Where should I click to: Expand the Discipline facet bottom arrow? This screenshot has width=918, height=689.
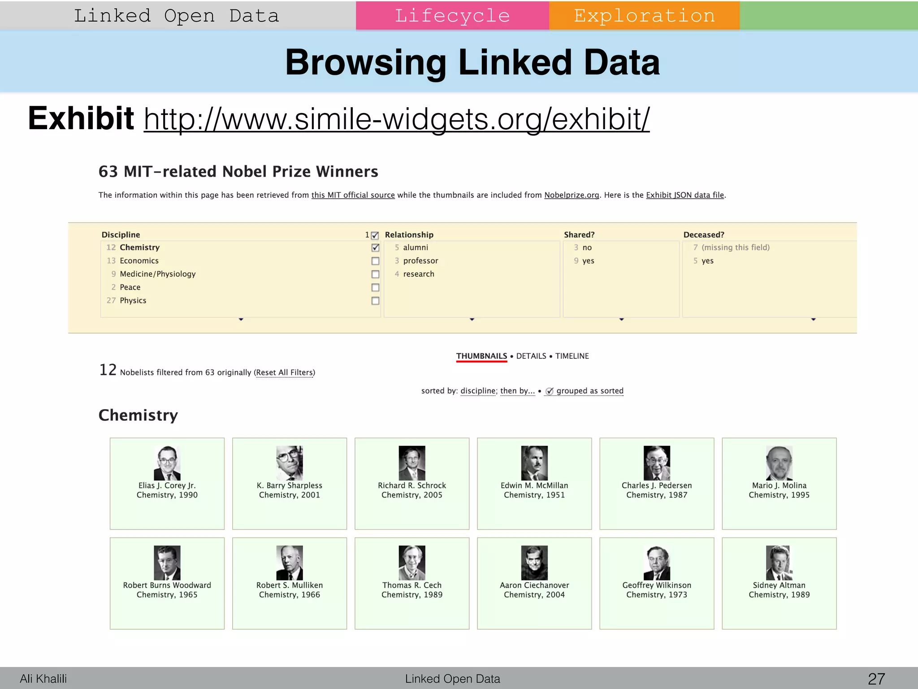click(x=241, y=319)
